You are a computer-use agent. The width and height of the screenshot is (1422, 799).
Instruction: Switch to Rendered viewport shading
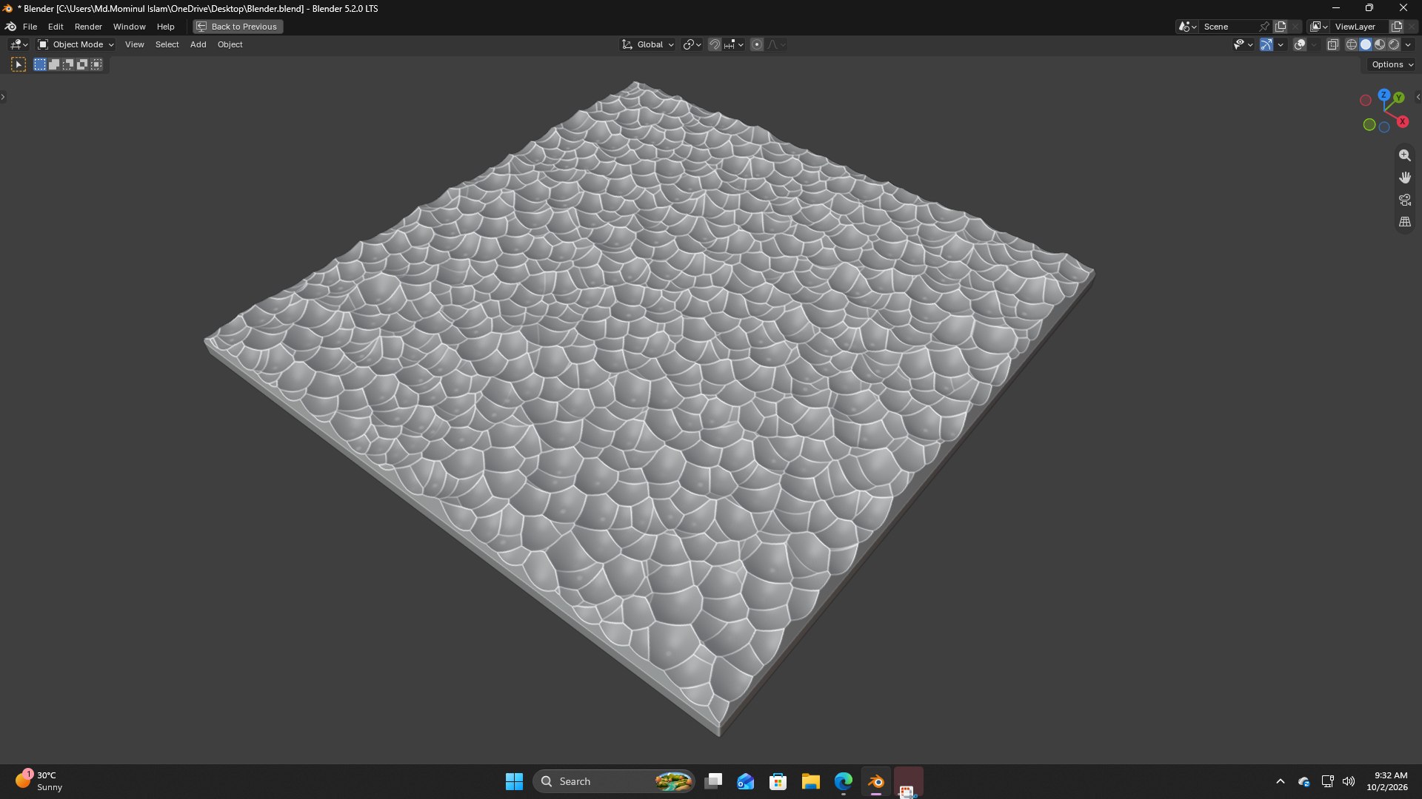1394,45
